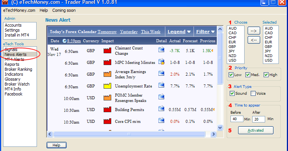Expand the Filter dropdown in calendar header

pyautogui.click(x=205, y=32)
